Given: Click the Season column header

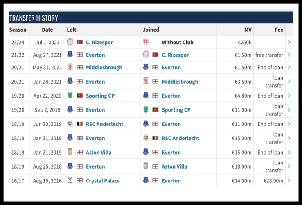Looking at the screenshot, I should (18, 30).
